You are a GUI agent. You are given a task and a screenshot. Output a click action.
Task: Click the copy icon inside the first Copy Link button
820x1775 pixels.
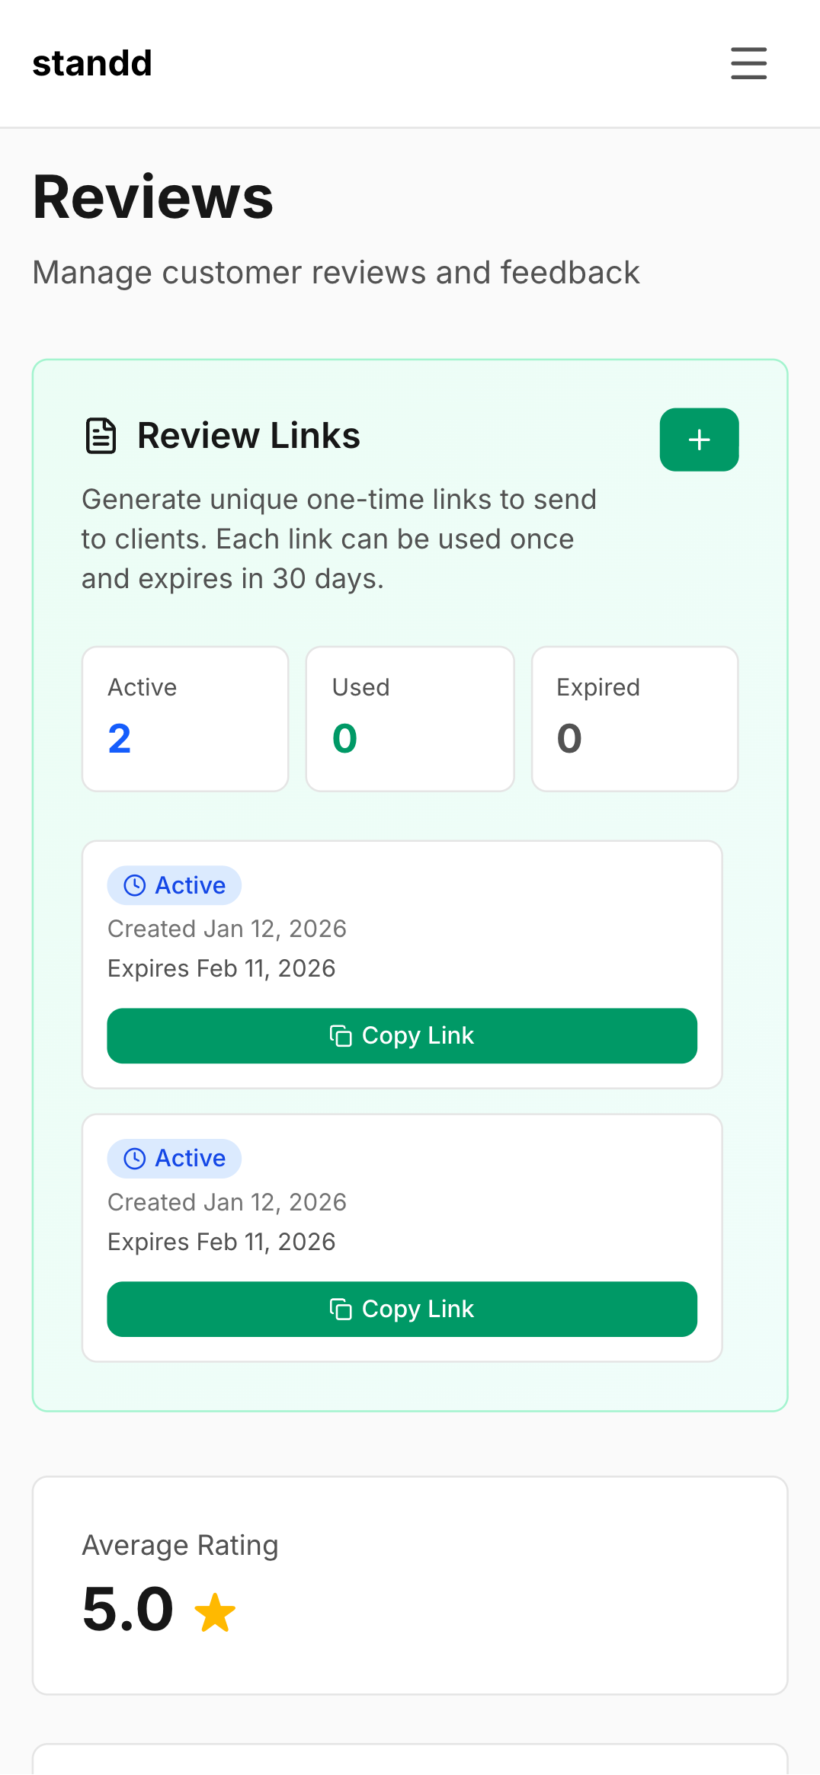pos(341,1036)
